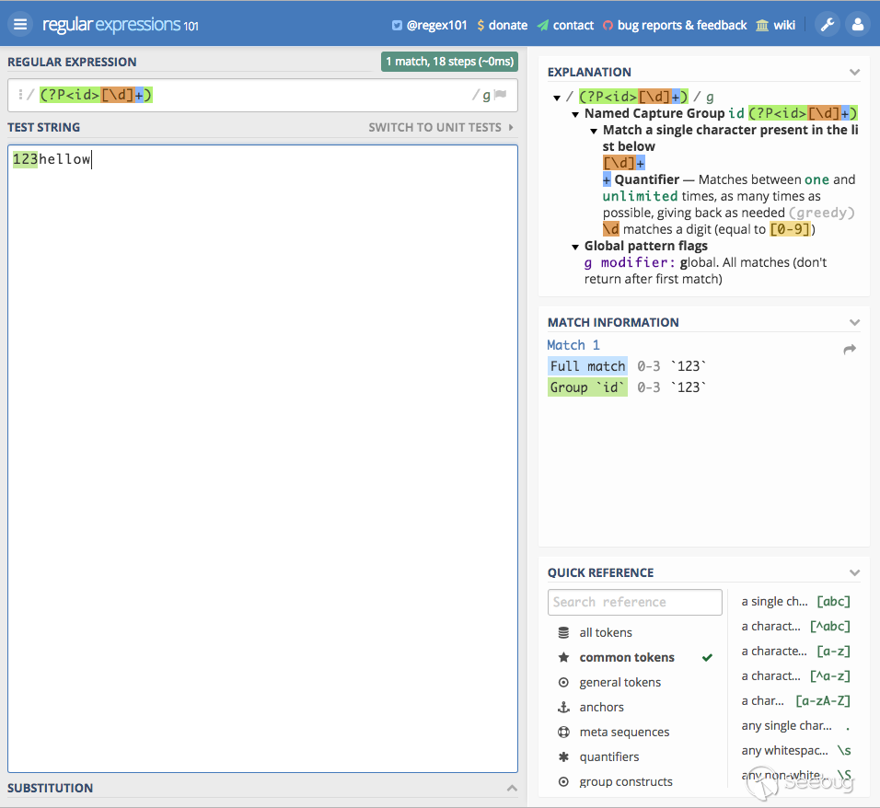Viewport: 880px width, 808px height.
Task: Select the '[a-zA-Z]' reference entry
Action: 796,701
